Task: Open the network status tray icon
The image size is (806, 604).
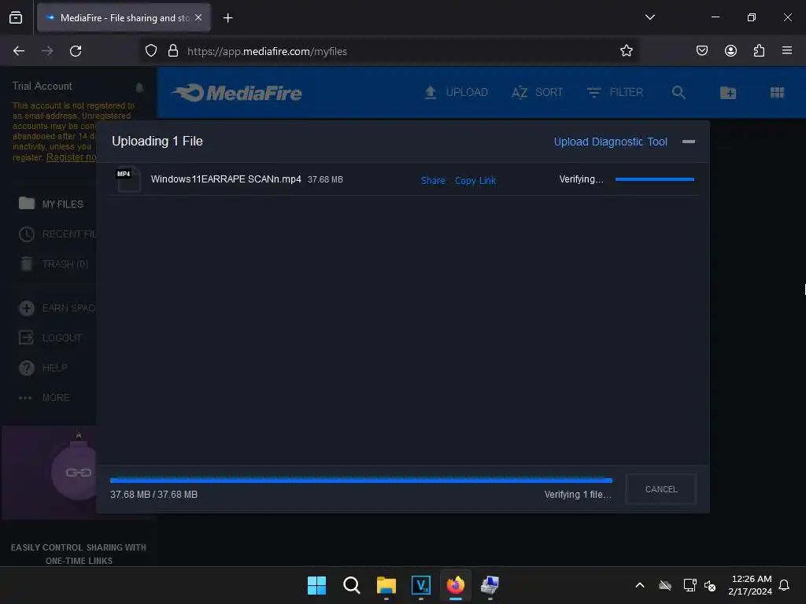Action: tap(690, 585)
